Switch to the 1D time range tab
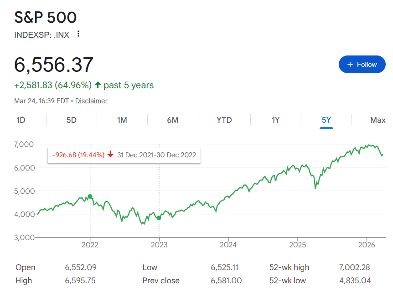This screenshot has height=301, width=393. tap(21, 120)
